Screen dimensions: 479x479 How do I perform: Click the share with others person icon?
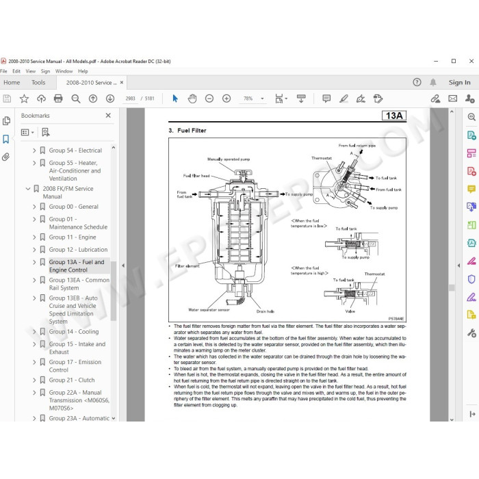tap(470, 99)
